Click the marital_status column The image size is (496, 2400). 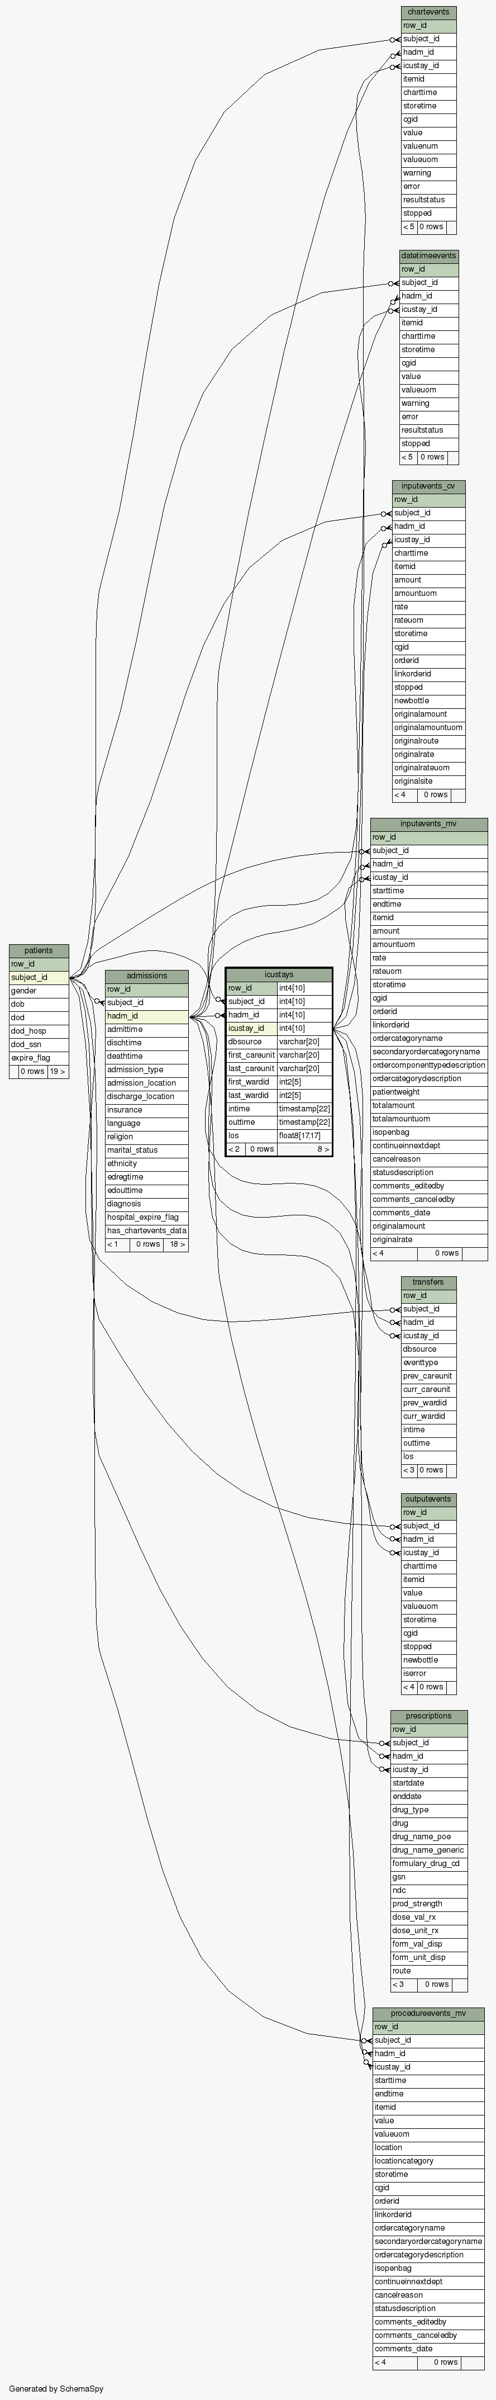(147, 1150)
